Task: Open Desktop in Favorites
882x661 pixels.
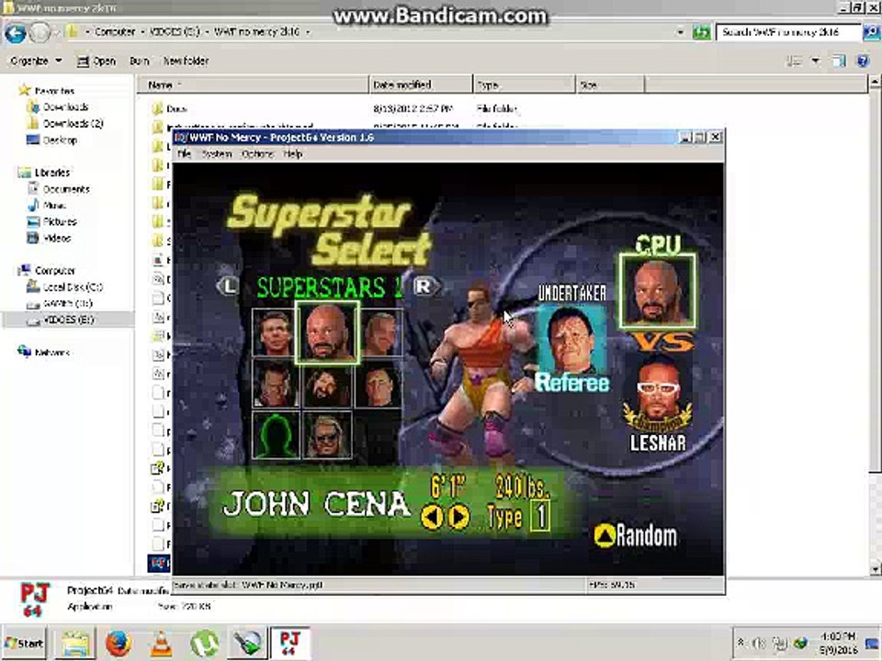Action: pos(60,140)
